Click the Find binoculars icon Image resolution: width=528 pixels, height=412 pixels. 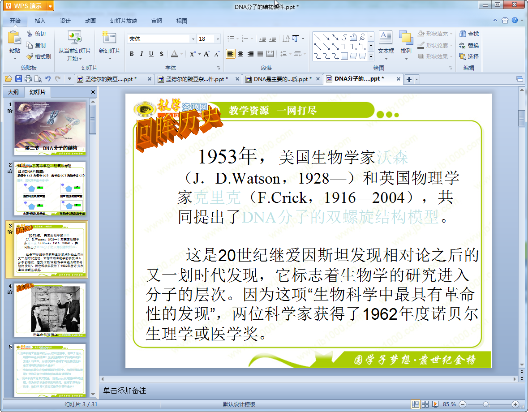point(463,34)
